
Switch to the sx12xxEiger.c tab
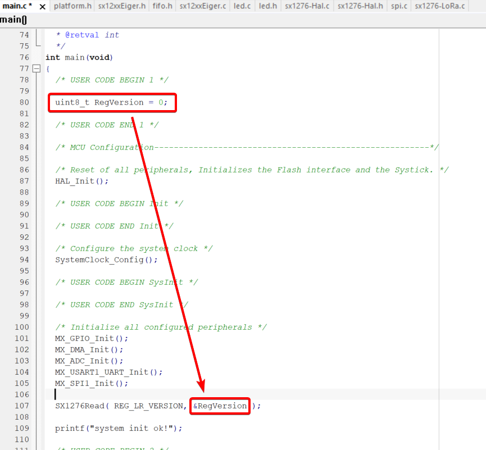(x=203, y=6)
